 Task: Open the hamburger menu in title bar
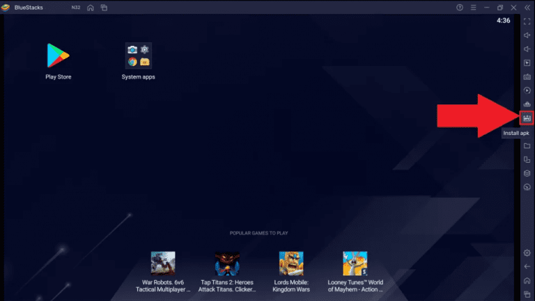[x=473, y=8]
